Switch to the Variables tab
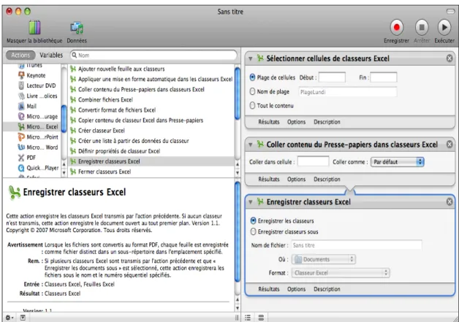 click(51, 55)
